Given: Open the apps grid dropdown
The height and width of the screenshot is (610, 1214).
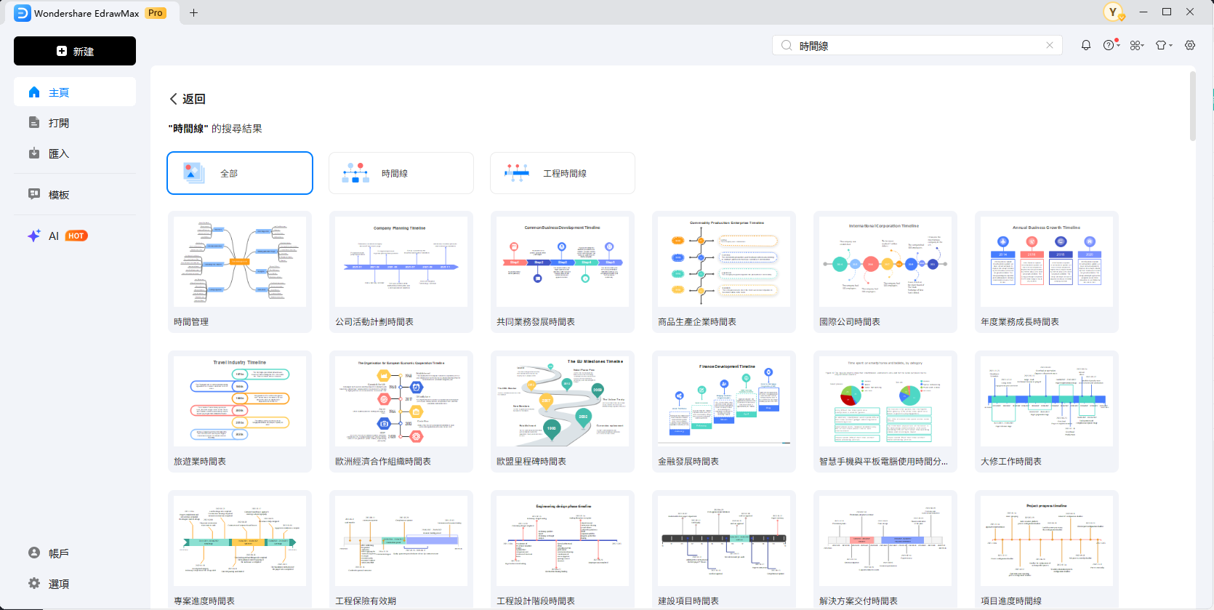Looking at the screenshot, I should pyautogui.click(x=1137, y=45).
